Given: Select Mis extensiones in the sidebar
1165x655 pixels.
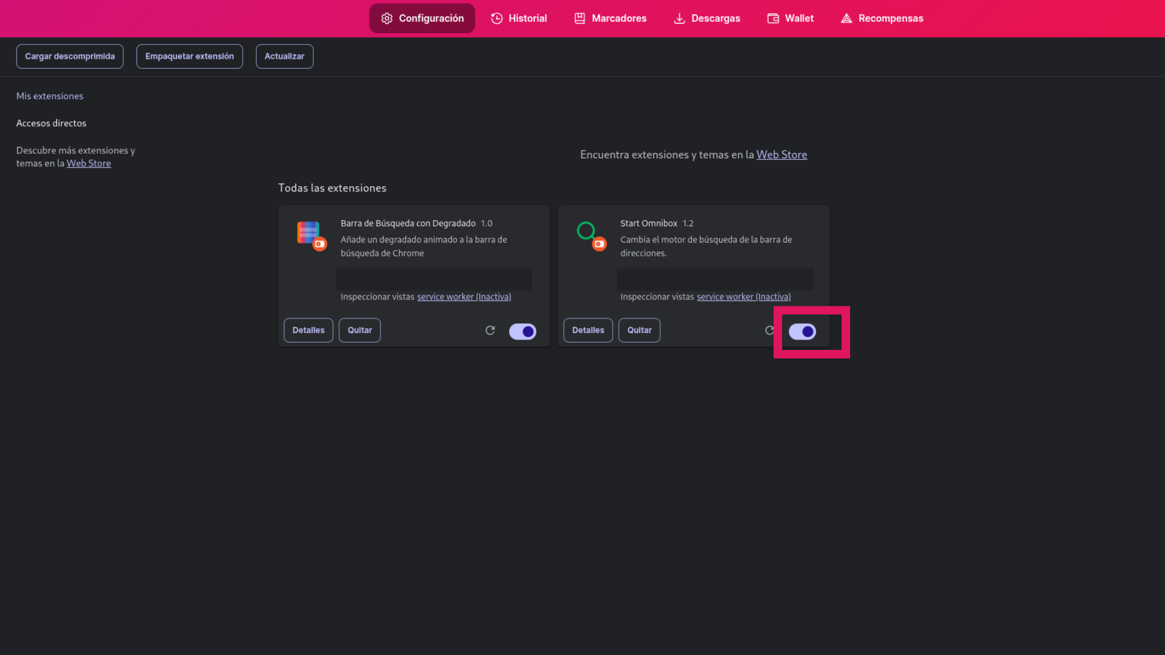Looking at the screenshot, I should coord(50,96).
